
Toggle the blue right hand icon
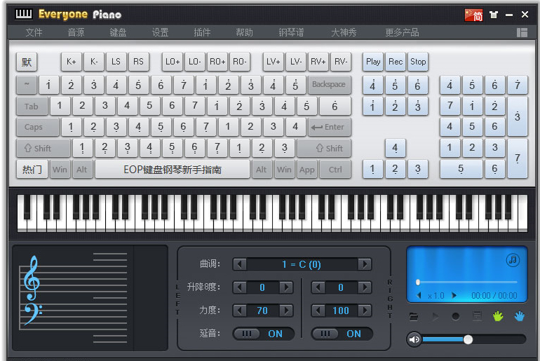(520, 316)
